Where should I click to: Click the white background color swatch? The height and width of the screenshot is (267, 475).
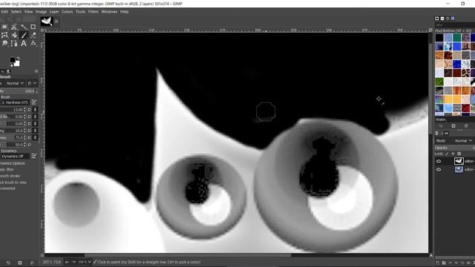17,63
